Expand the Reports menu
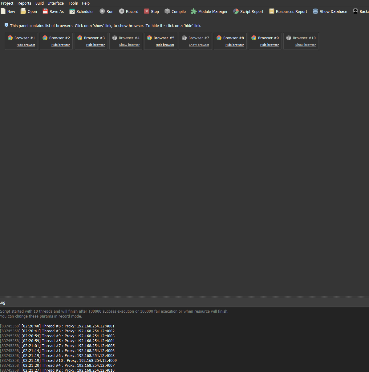The width and height of the screenshot is (369, 372). tap(24, 3)
